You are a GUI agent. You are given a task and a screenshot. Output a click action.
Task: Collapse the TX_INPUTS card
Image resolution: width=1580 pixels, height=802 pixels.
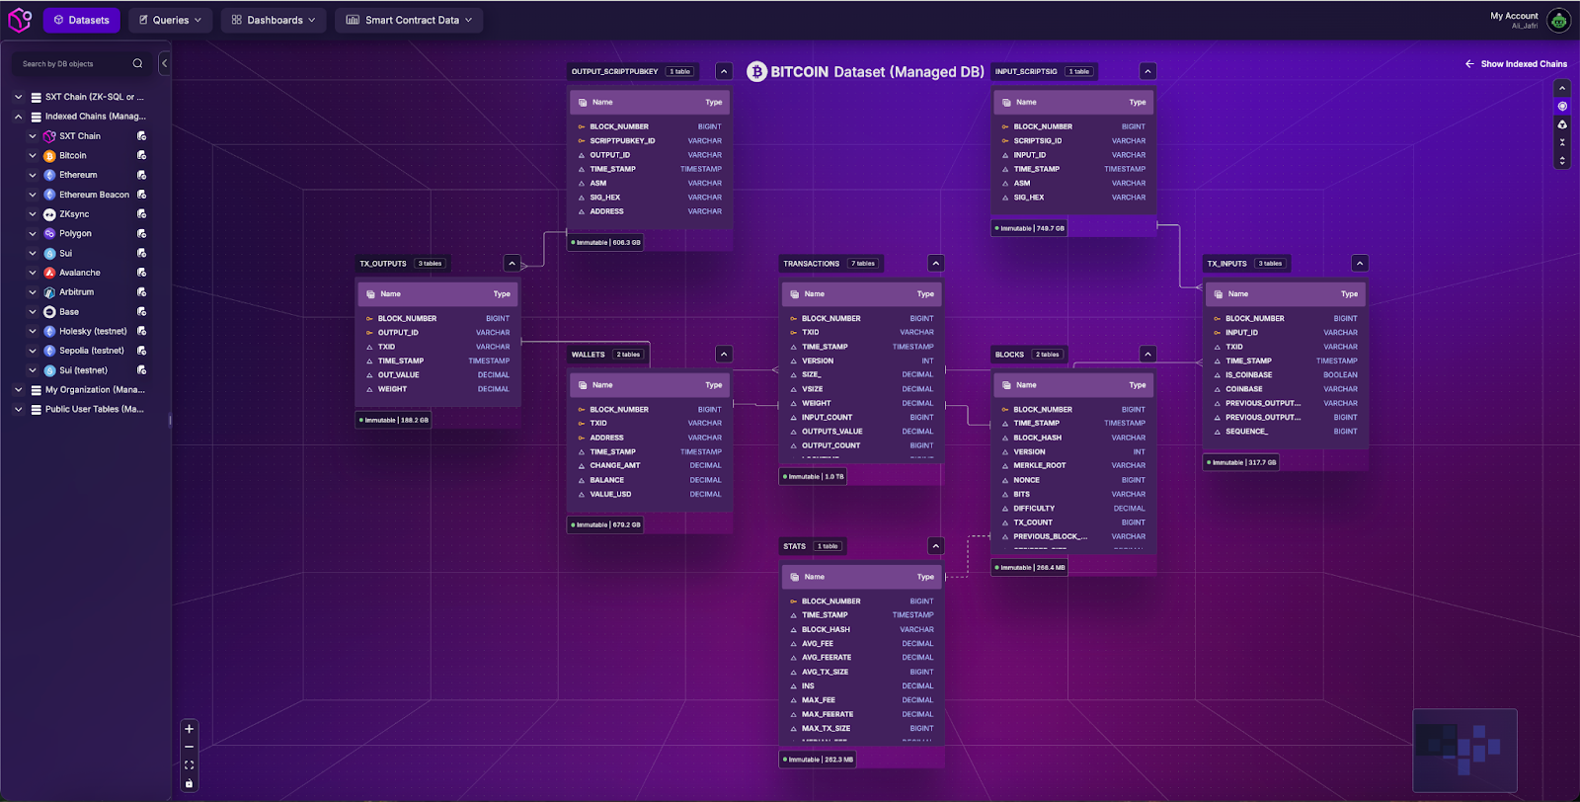pos(1360,264)
